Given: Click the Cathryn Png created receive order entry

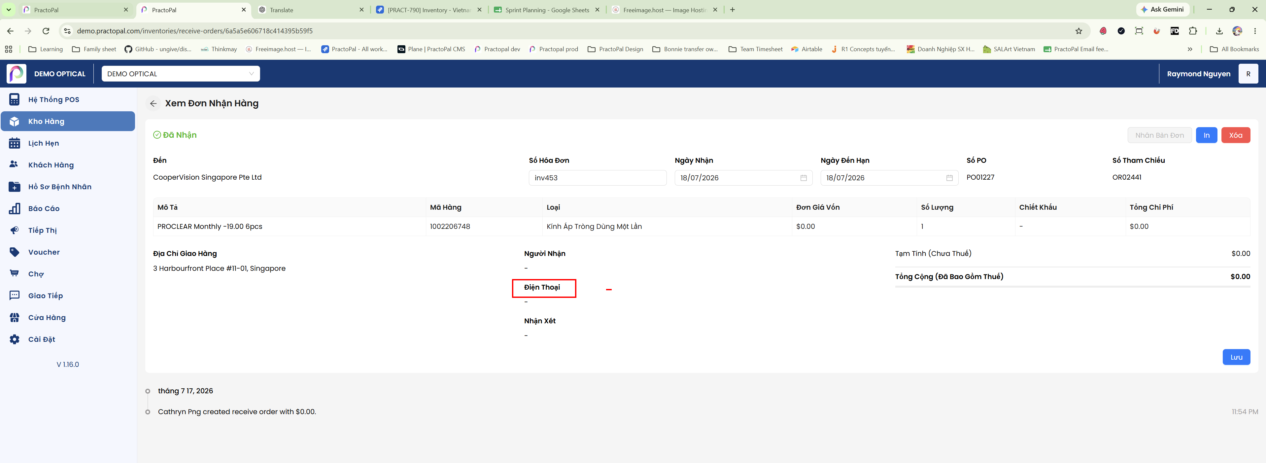Looking at the screenshot, I should tap(237, 412).
